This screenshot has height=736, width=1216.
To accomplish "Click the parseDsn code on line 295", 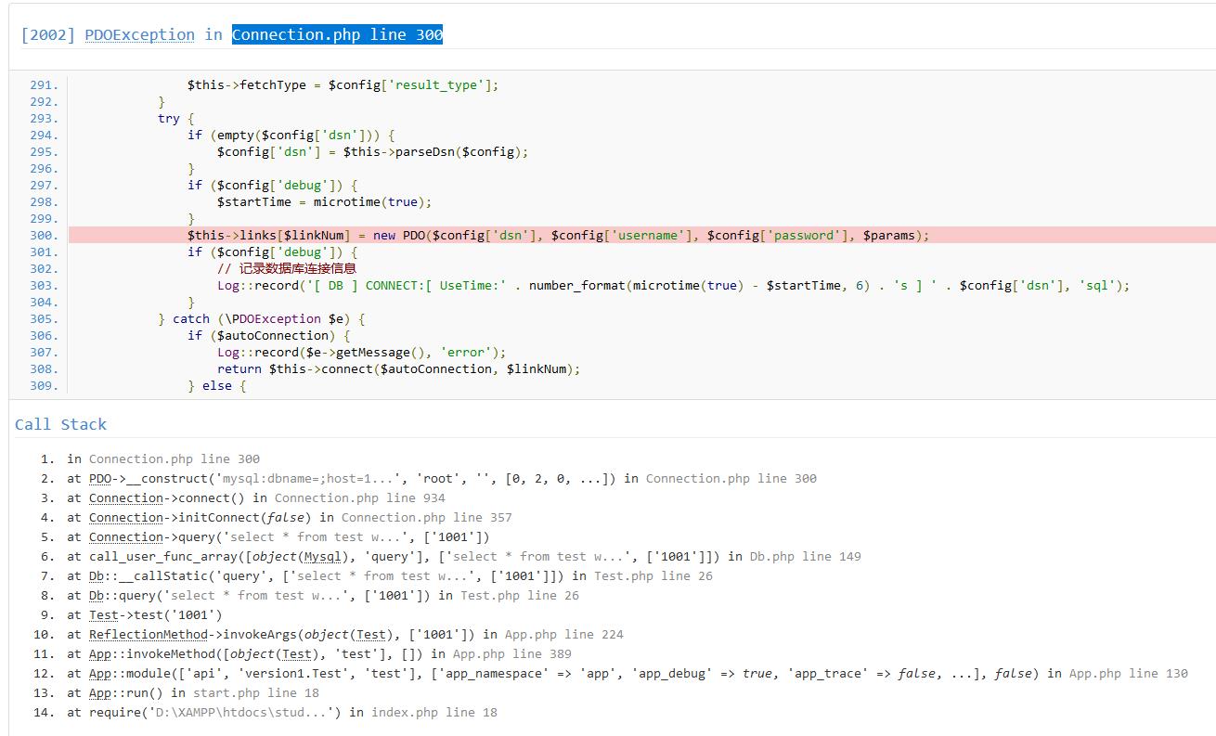I will click(x=372, y=151).
